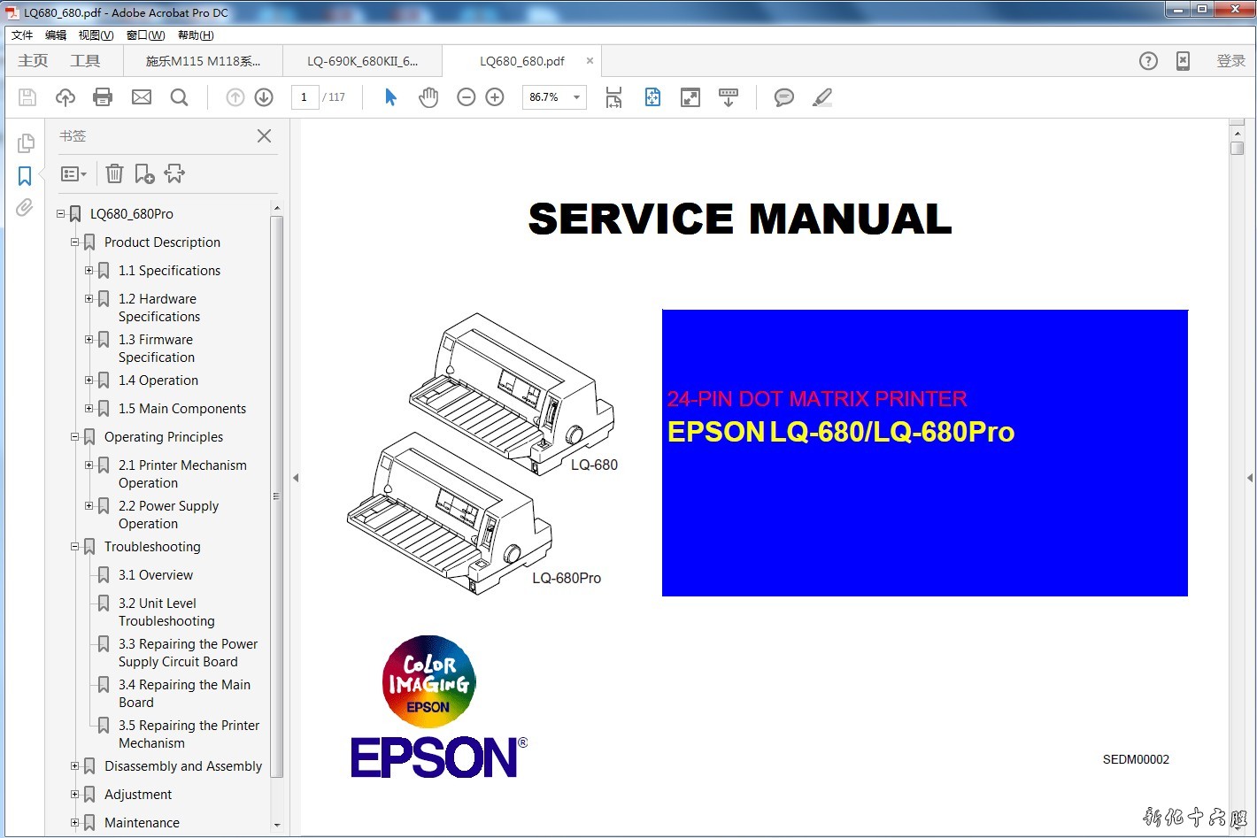Expand the 1.1 Specifications bookmark
1257x838 pixels.
click(89, 271)
